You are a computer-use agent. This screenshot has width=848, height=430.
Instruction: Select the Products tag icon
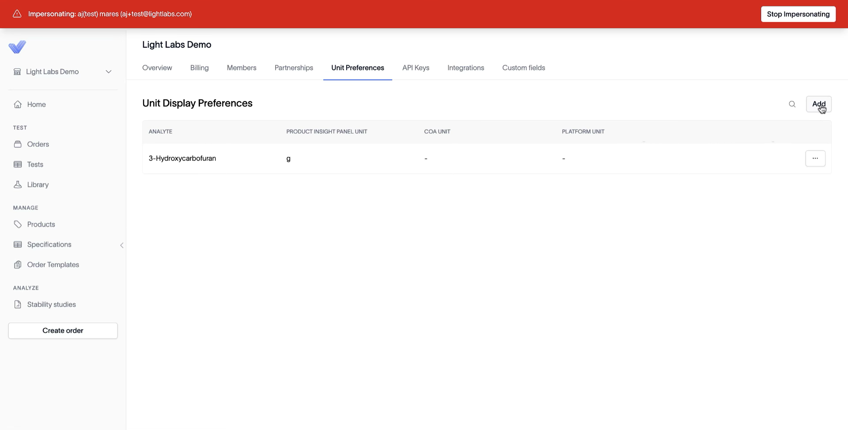18,225
